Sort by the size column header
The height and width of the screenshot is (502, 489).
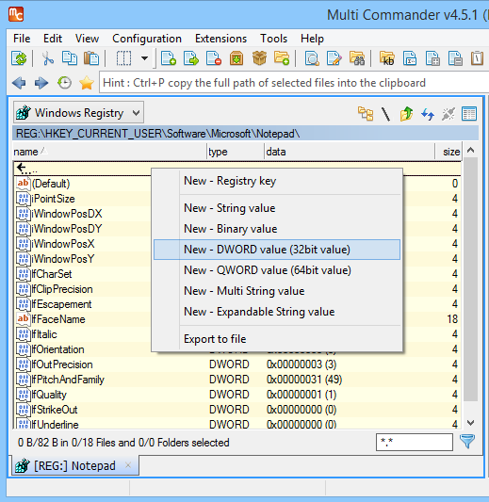tap(448, 152)
